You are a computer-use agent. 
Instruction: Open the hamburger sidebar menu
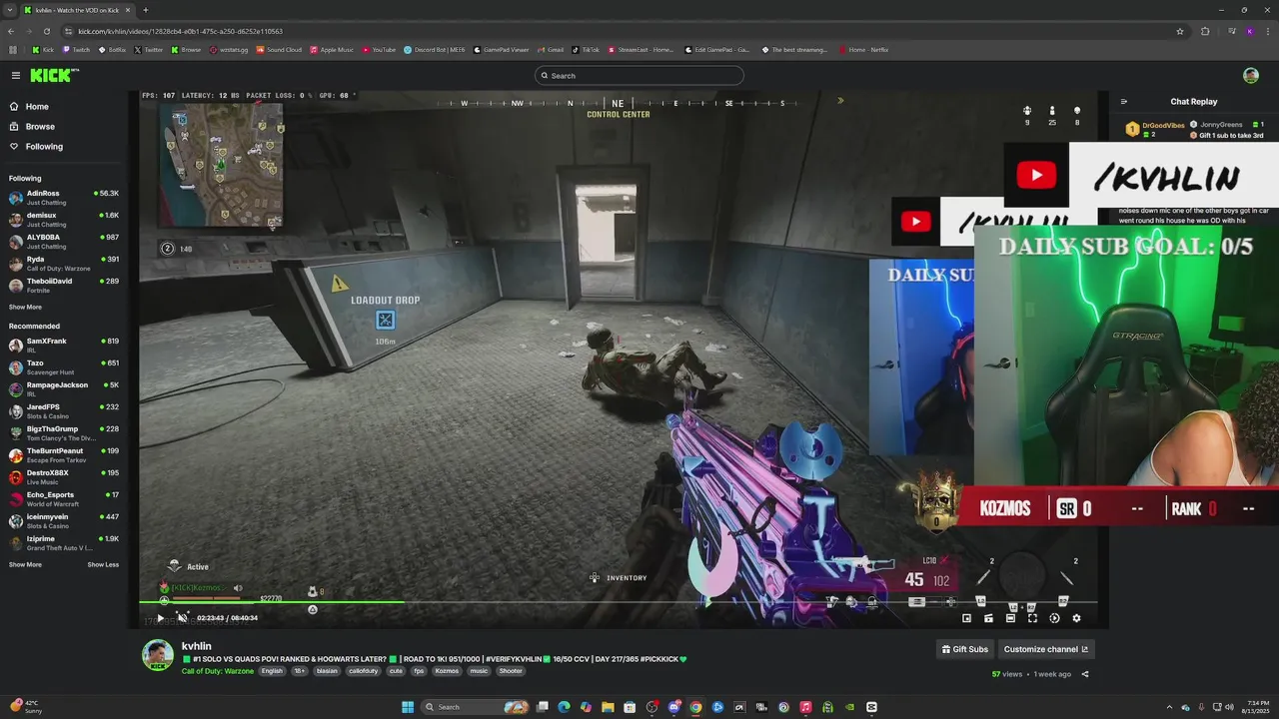click(x=16, y=75)
